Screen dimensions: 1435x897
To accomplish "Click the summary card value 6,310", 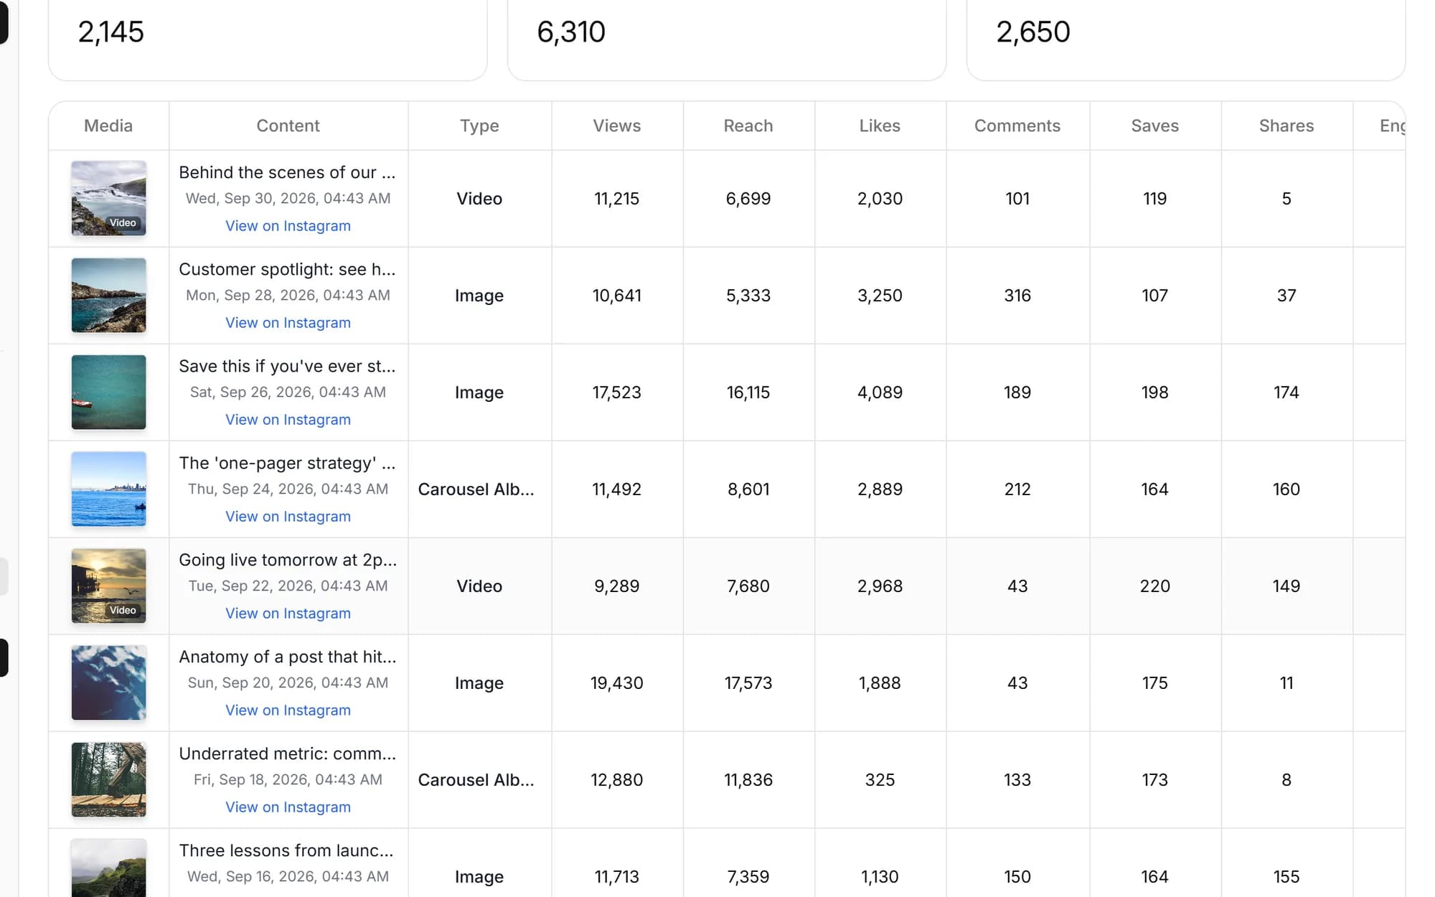I will tap(571, 32).
